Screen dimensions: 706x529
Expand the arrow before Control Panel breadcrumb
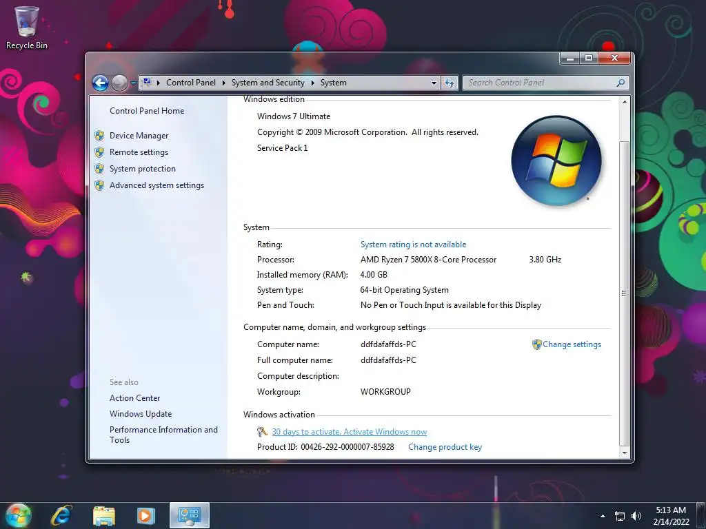(158, 83)
